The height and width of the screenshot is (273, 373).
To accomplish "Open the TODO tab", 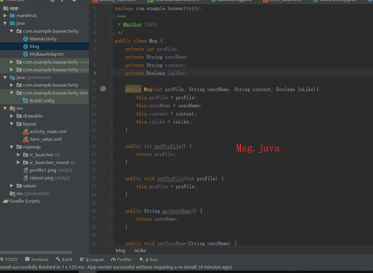I will coord(8,259).
